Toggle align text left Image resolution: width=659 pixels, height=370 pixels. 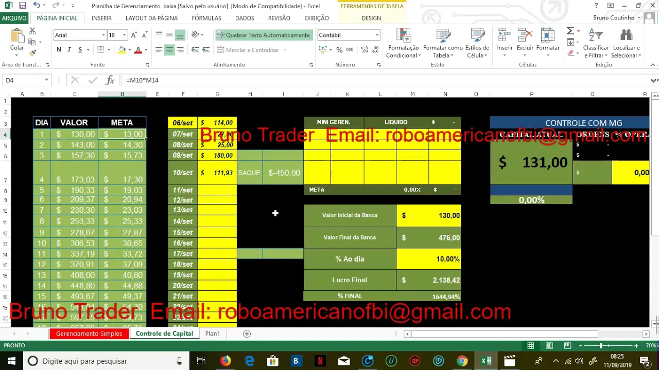click(159, 50)
